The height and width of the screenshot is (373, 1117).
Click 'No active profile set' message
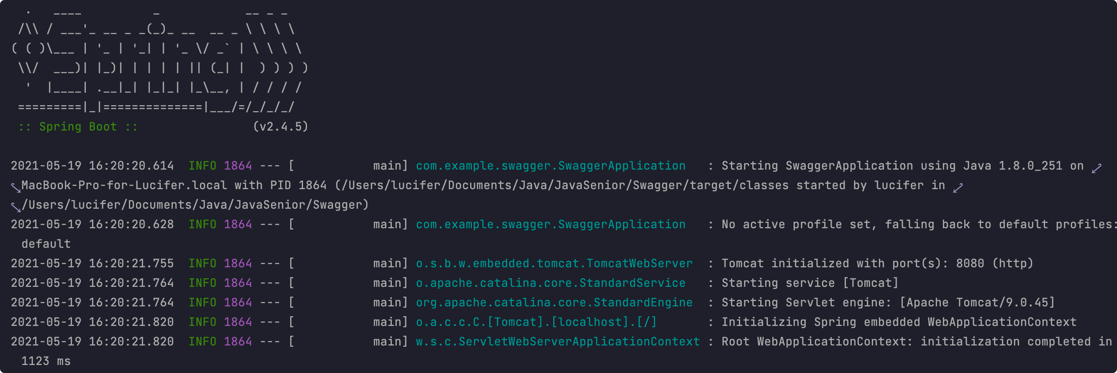click(796, 224)
